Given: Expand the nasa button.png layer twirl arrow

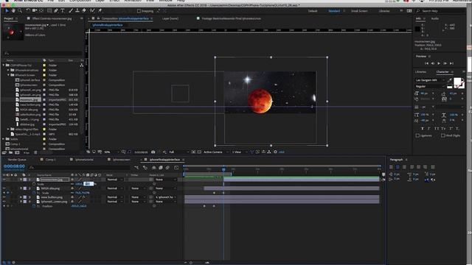Looking at the screenshot, I should (x=21, y=197).
